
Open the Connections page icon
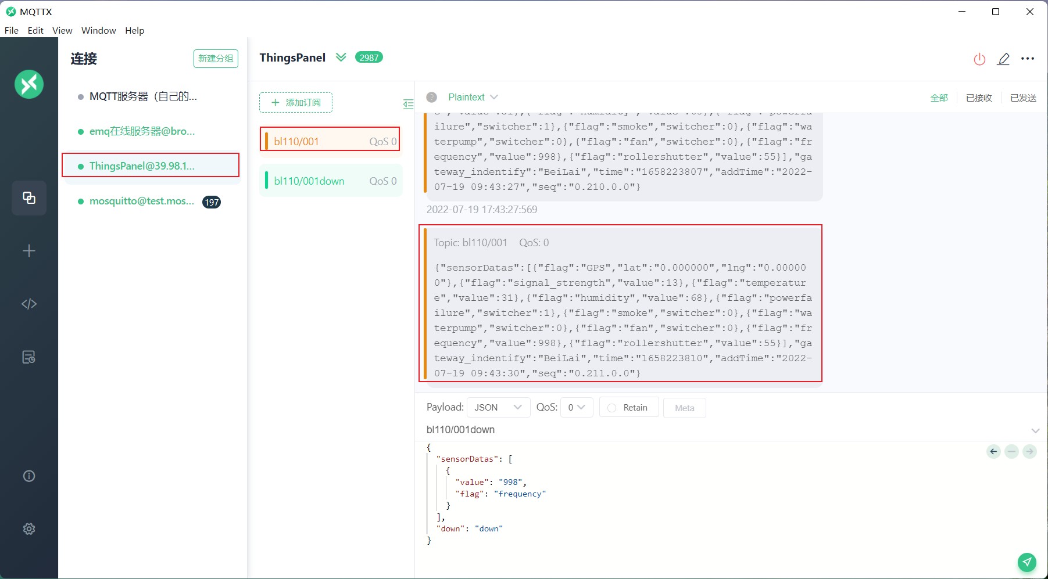[x=29, y=198]
